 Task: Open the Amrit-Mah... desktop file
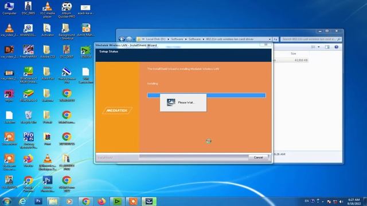pyautogui.click(x=86, y=30)
